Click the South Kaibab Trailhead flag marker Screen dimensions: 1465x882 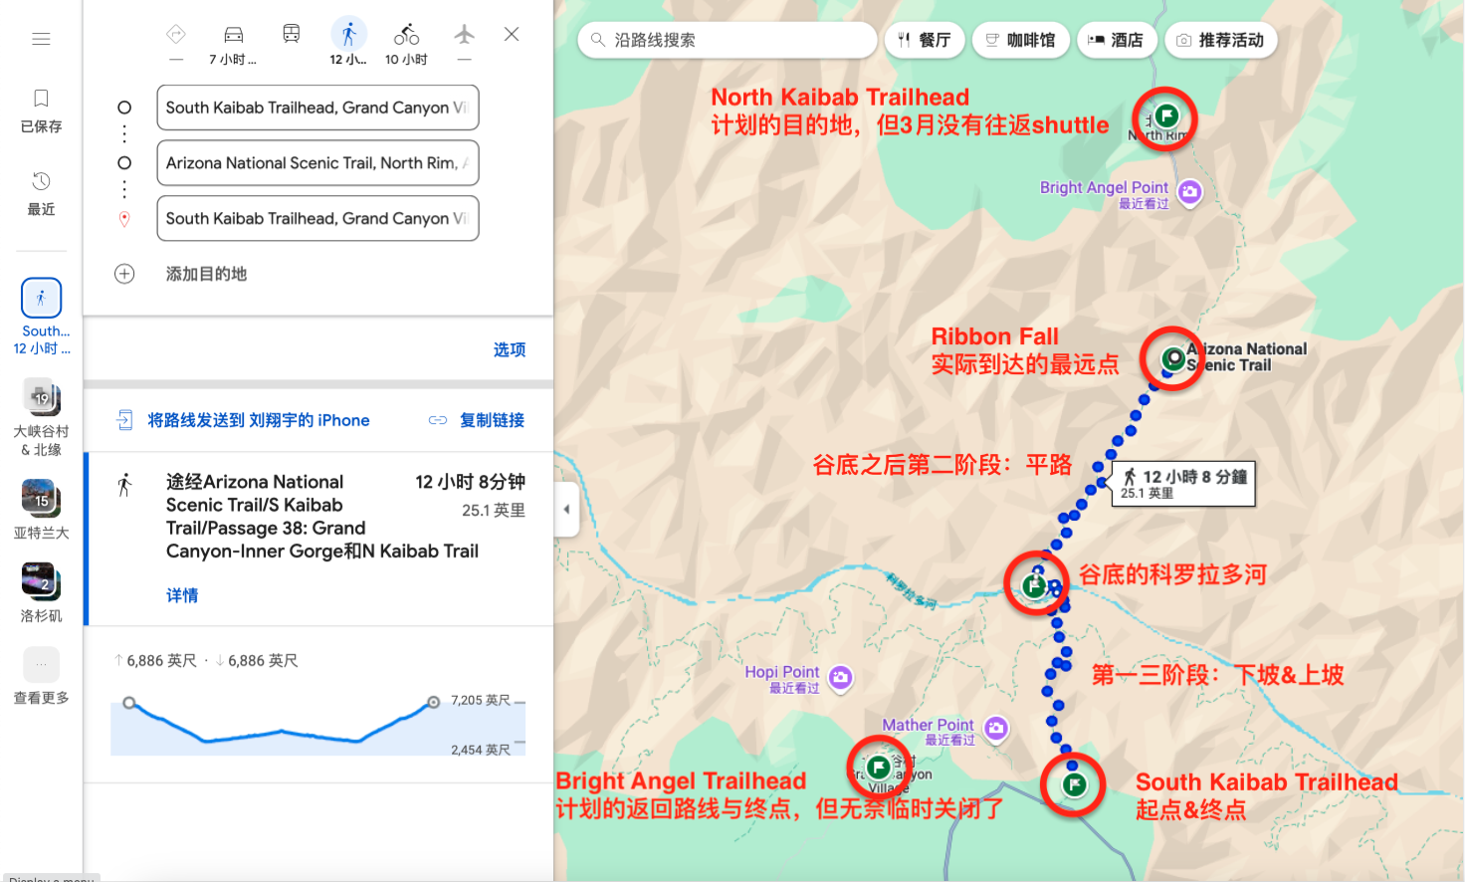[1074, 784]
